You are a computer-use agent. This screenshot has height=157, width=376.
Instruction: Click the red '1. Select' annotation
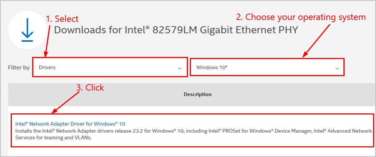click(x=62, y=19)
